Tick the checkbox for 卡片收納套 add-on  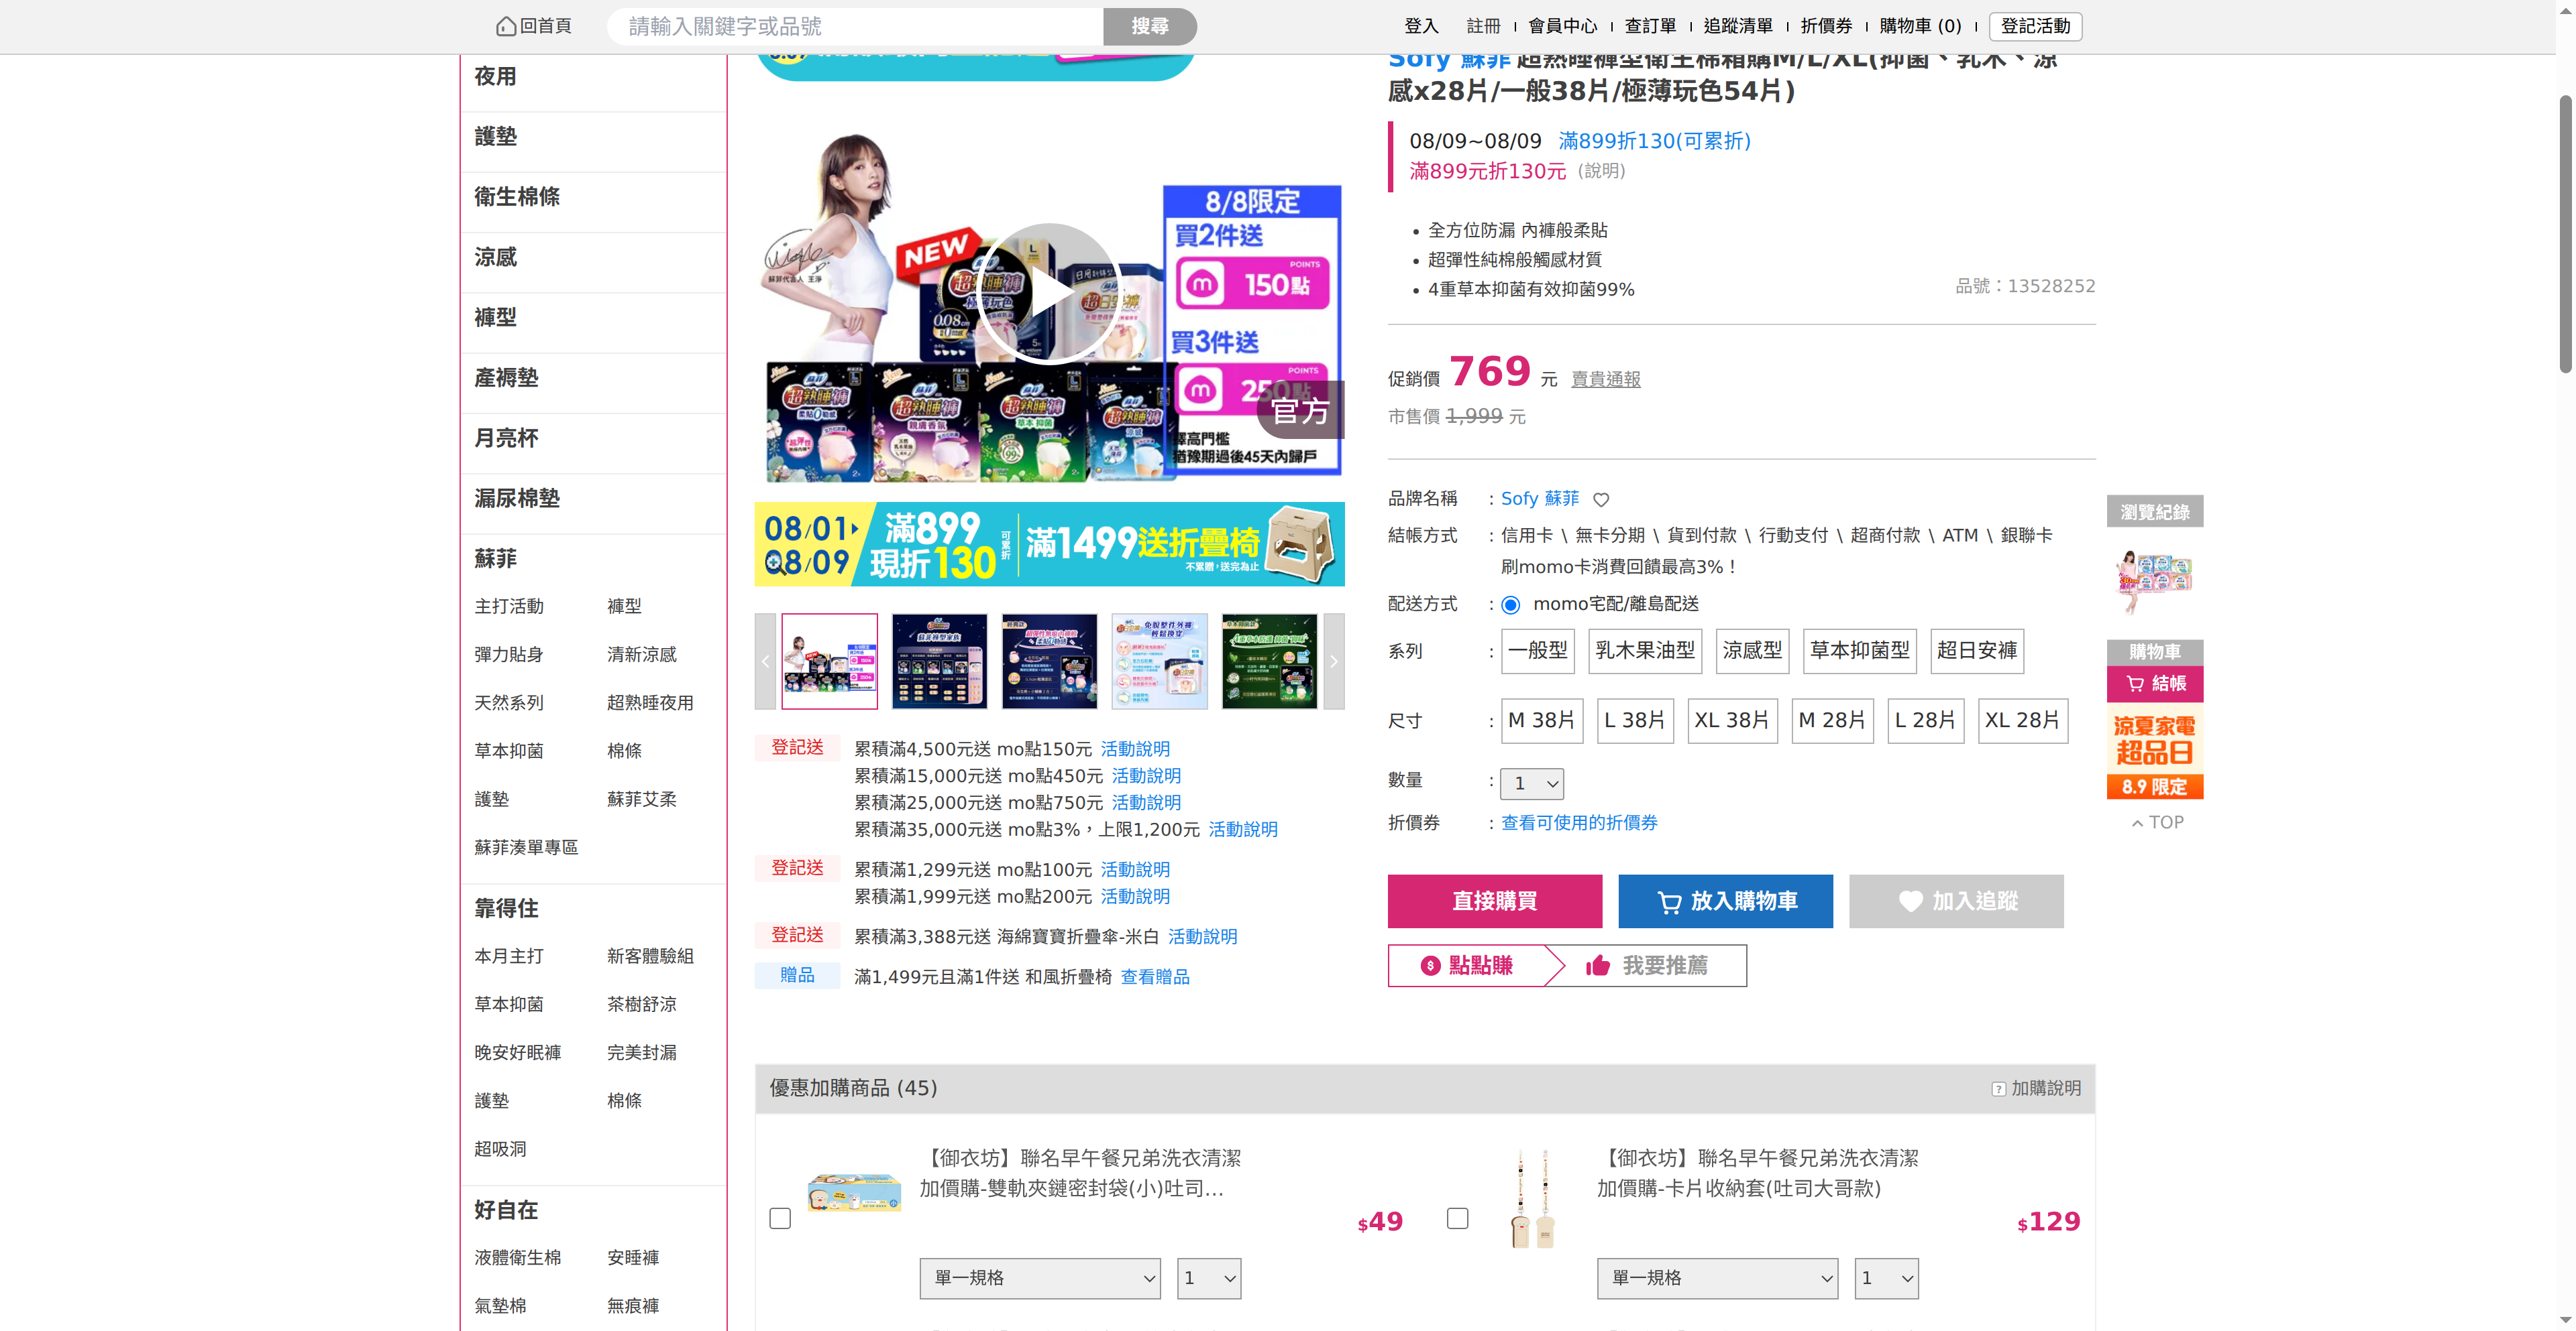coord(1458,1218)
